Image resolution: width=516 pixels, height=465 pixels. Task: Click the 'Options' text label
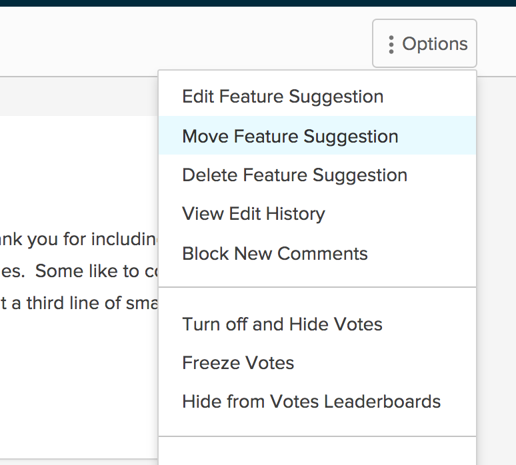pyautogui.click(x=435, y=45)
